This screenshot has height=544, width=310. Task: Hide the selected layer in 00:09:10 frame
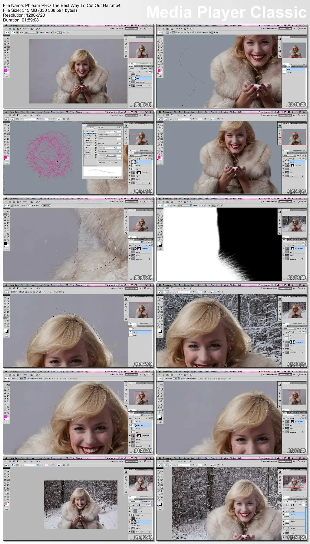[x=130, y=79]
